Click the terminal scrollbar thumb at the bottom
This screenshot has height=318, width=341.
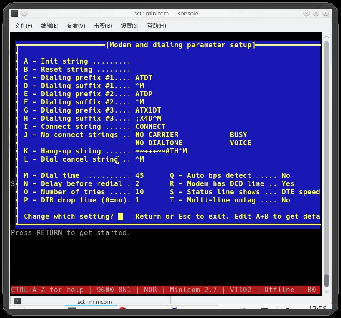pyautogui.click(x=326, y=281)
